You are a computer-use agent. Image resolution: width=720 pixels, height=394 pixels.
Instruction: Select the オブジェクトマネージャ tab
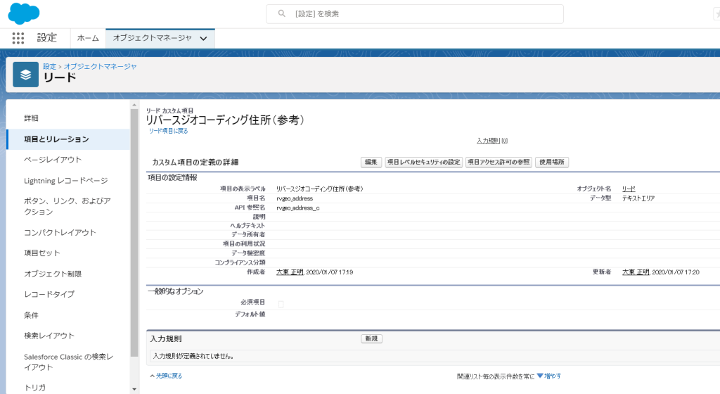click(152, 38)
